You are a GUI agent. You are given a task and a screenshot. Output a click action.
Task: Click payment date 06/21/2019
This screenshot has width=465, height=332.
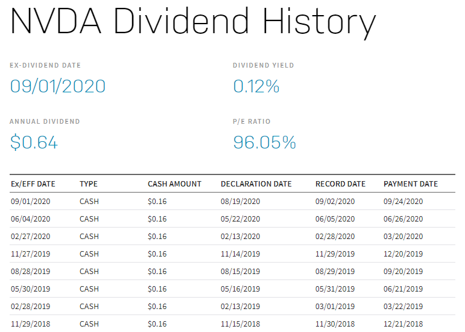coord(403,289)
